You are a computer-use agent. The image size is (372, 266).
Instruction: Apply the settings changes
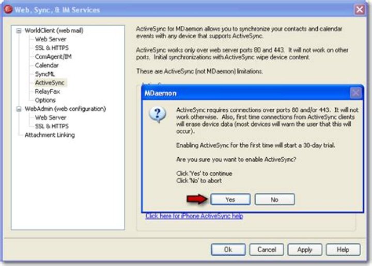305,250
